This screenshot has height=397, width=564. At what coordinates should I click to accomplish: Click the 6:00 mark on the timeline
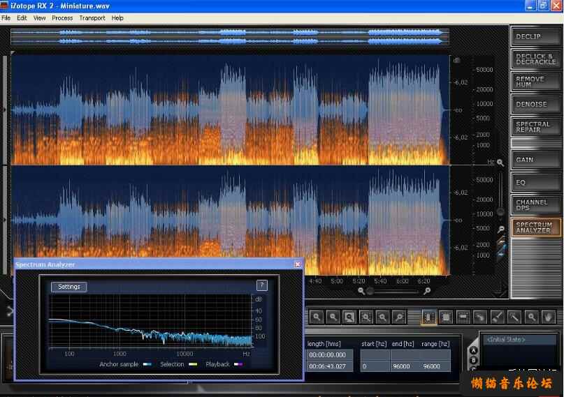click(402, 281)
